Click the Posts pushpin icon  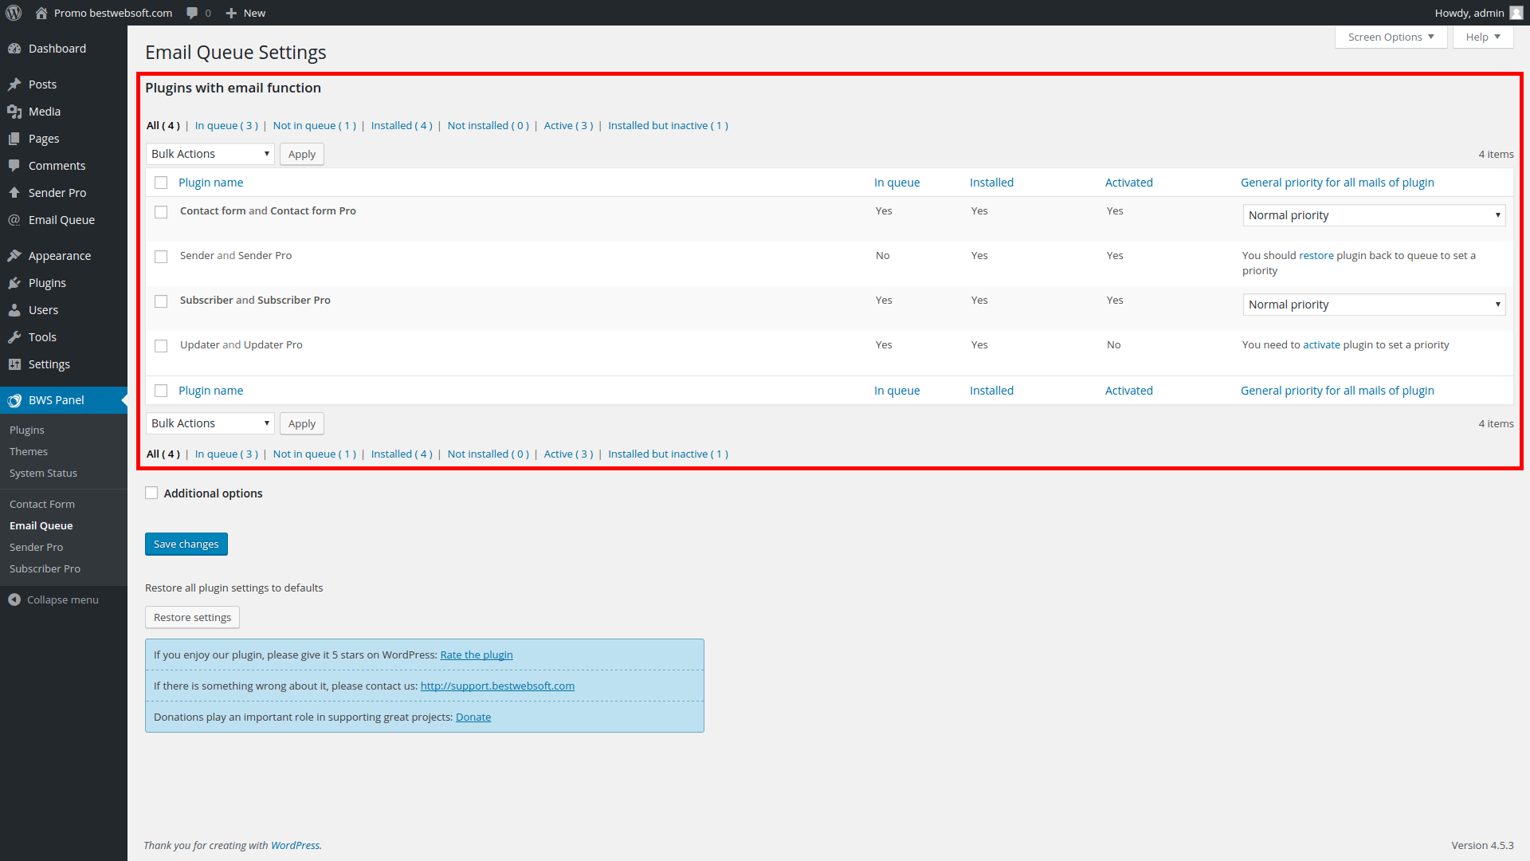[14, 85]
